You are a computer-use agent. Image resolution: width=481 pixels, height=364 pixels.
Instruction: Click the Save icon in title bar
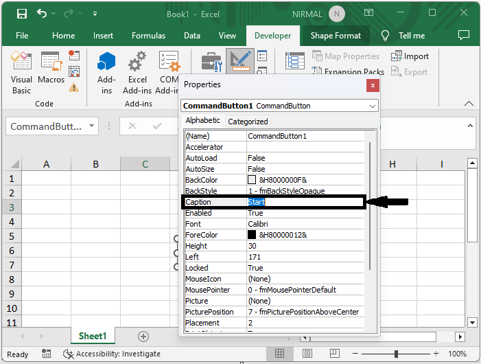coord(22,14)
